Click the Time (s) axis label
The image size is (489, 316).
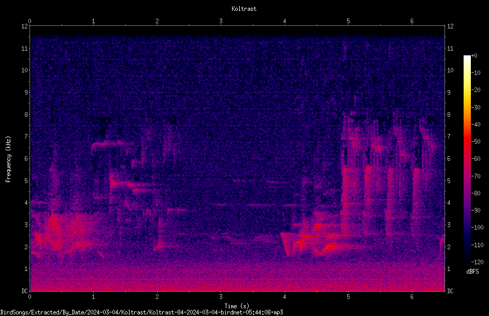237,306
